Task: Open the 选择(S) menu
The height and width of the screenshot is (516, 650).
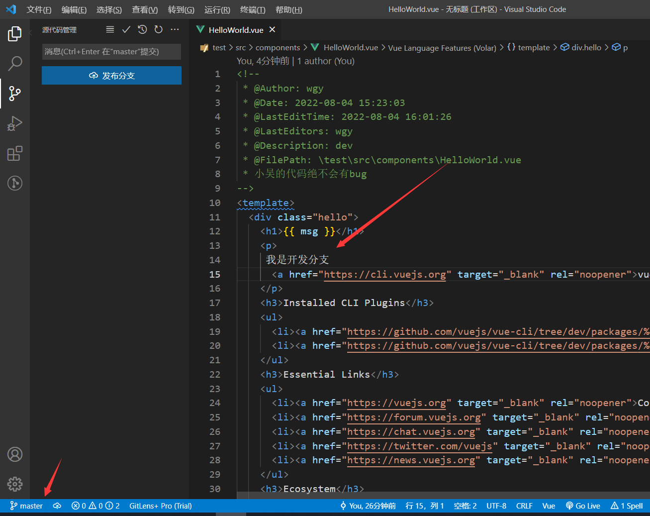Action: [x=109, y=9]
